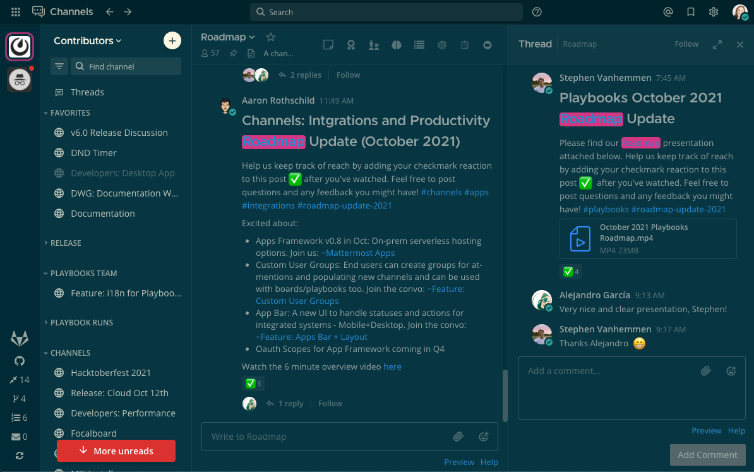754x472 pixels.
Task: Open the GitHub plugin icon in the sidebar
Action: tap(19, 360)
